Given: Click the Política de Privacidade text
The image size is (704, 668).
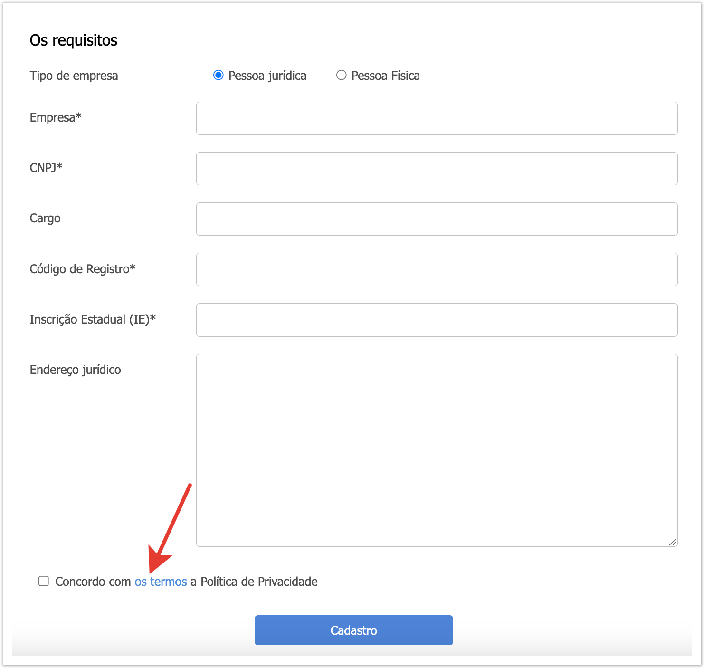Looking at the screenshot, I should [259, 582].
